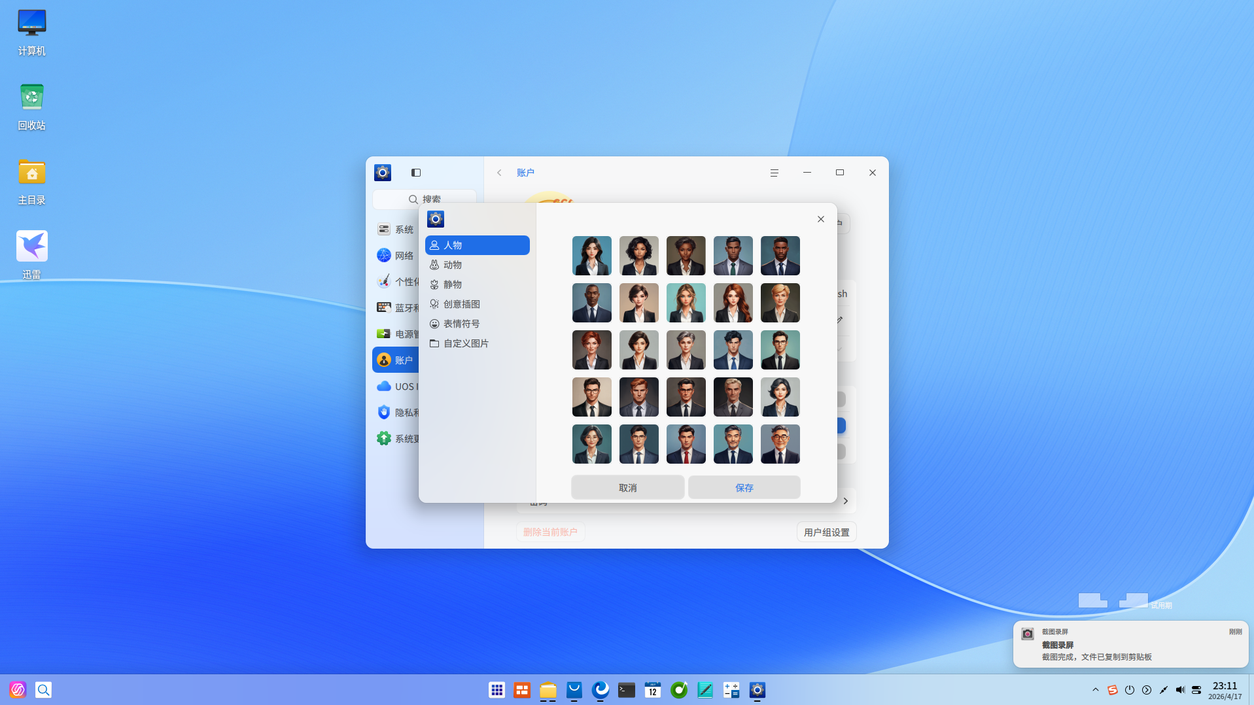Open the UOS ID cloud sidebar item
Screen dimensions: 1254x705
click(396, 387)
